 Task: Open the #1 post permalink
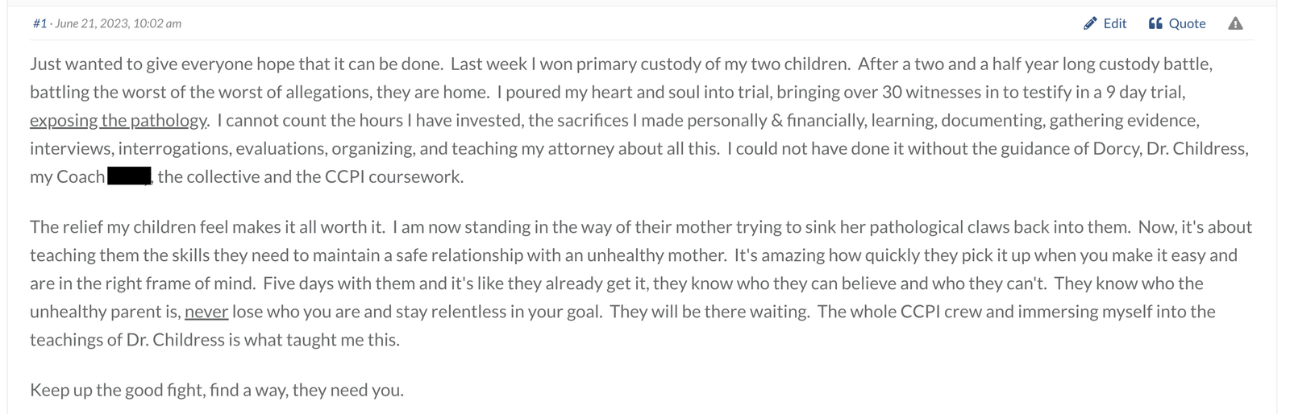coord(40,23)
